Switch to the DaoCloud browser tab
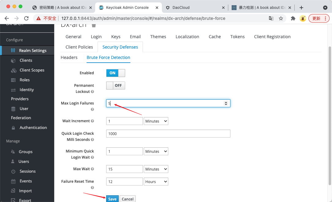332x202 pixels. click(x=195, y=8)
